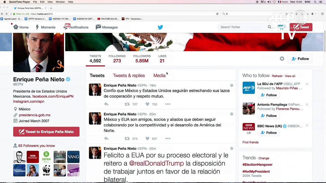Open the Instagram.com/epn link
Image resolution: width=326 pixels, height=183 pixels.
29,101
